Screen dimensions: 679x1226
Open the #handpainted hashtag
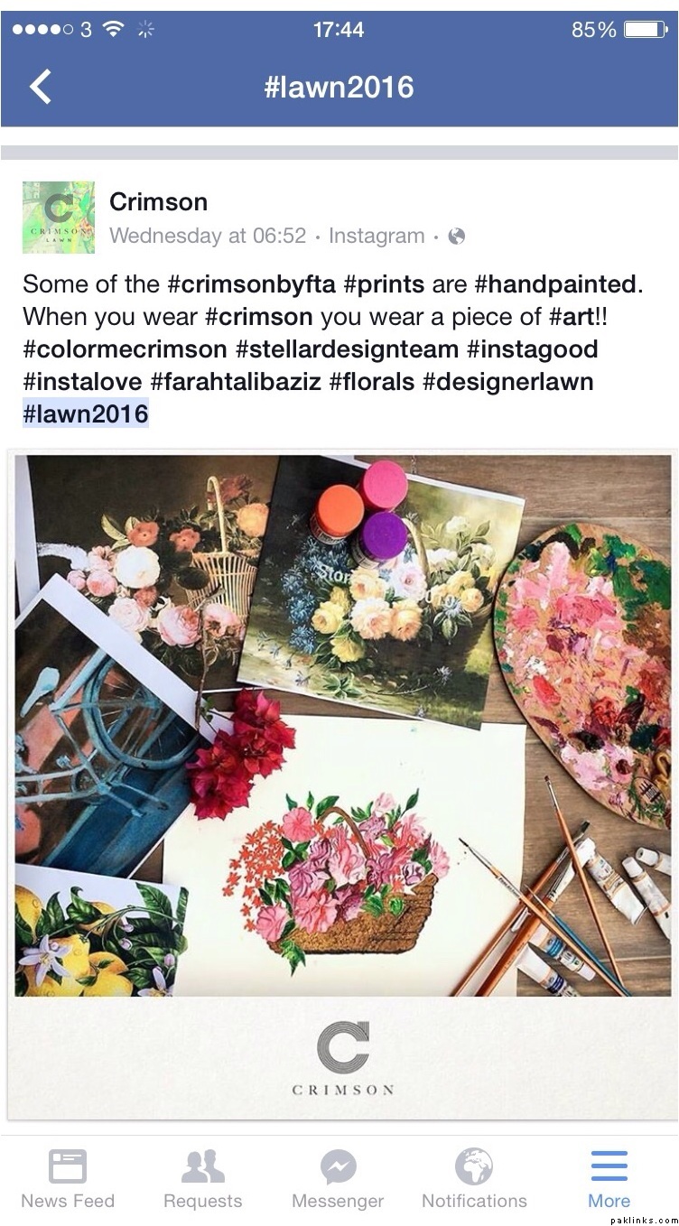(x=555, y=284)
